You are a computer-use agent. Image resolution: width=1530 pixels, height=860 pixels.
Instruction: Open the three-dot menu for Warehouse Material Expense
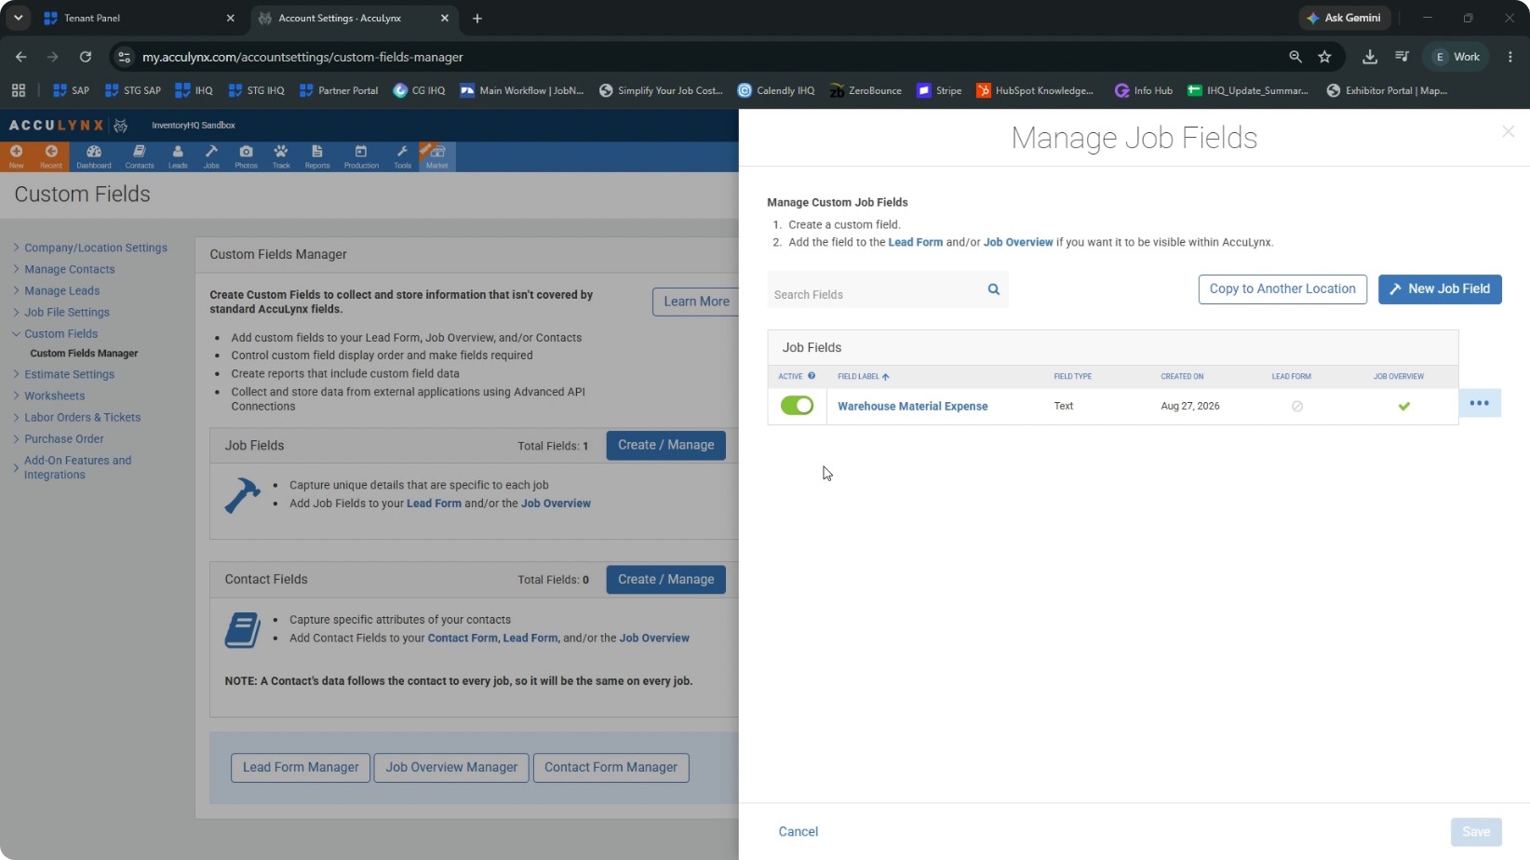tap(1479, 403)
